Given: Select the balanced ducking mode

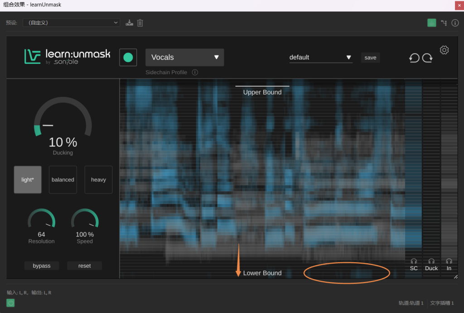Looking at the screenshot, I should tap(63, 180).
